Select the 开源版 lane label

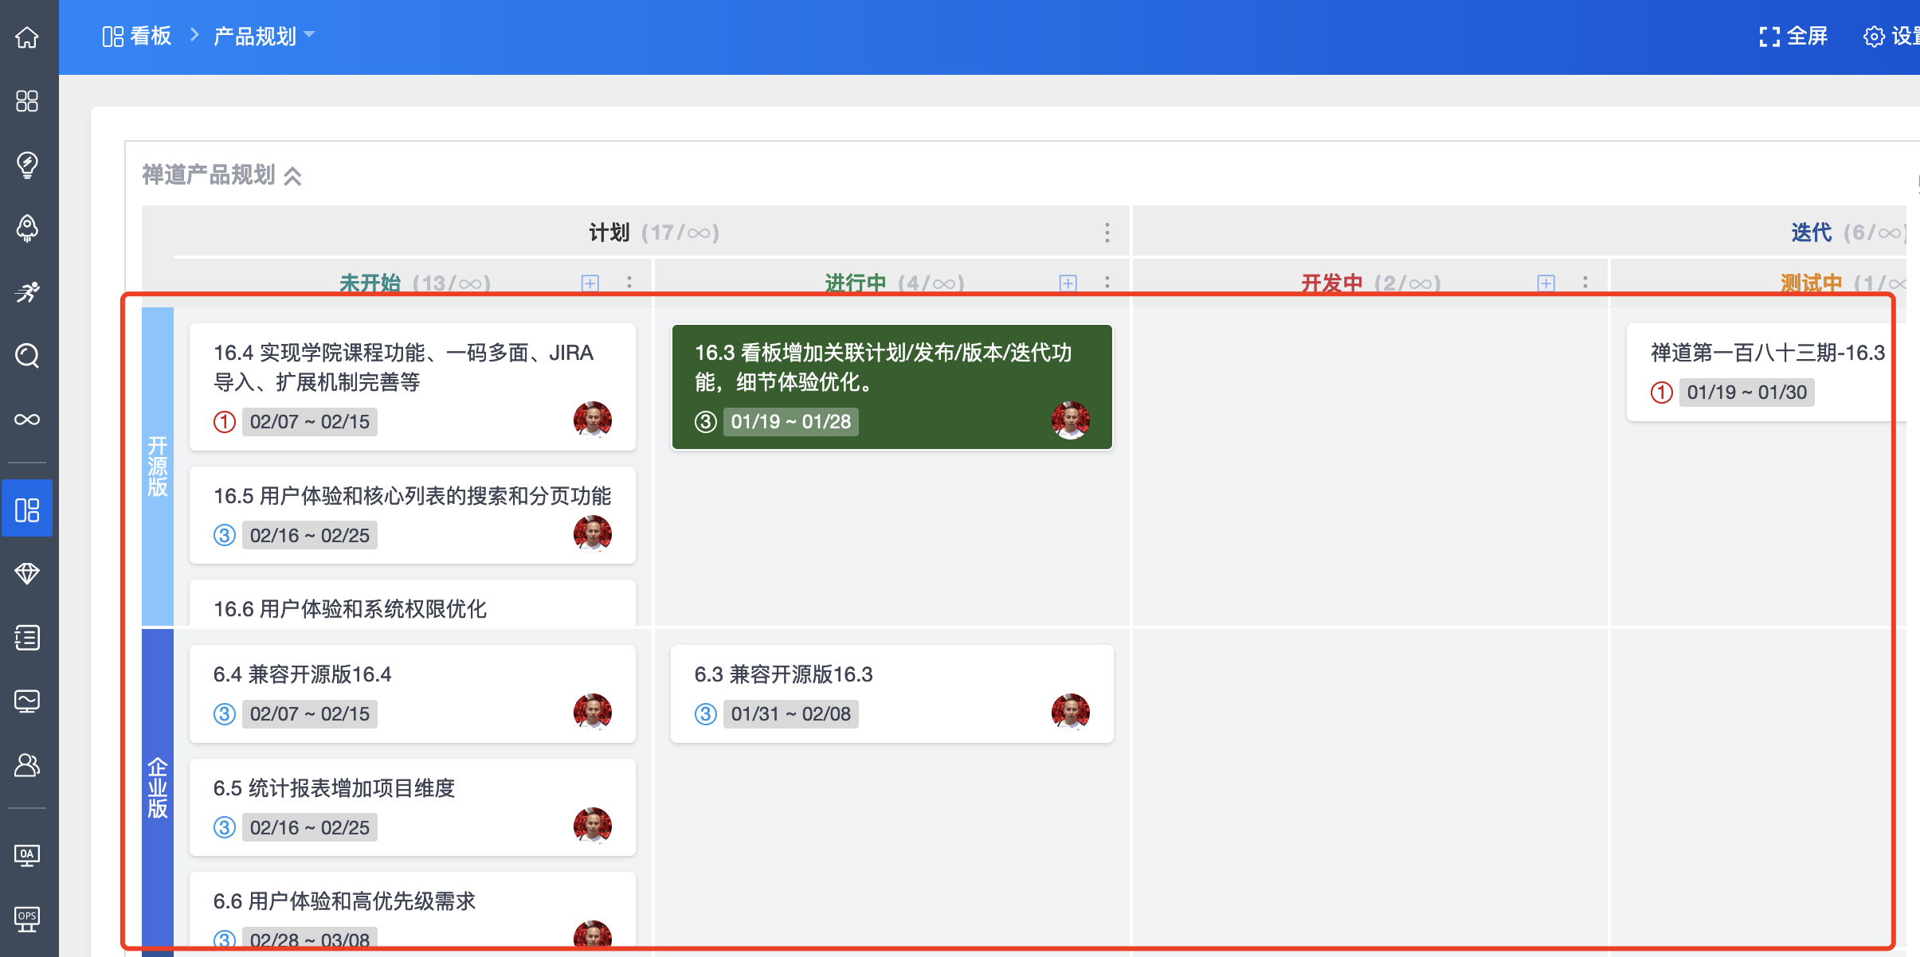click(x=158, y=467)
